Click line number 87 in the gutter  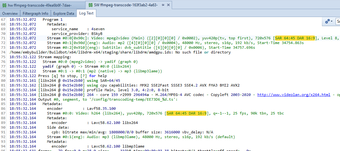click(x=4, y=114)
